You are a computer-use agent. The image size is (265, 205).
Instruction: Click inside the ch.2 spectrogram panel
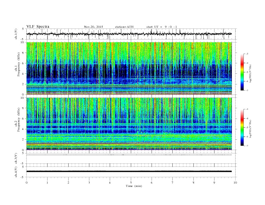point(129,124)
